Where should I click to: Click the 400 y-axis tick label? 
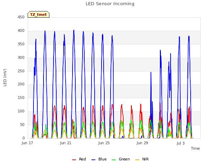[x=21, y=31]
